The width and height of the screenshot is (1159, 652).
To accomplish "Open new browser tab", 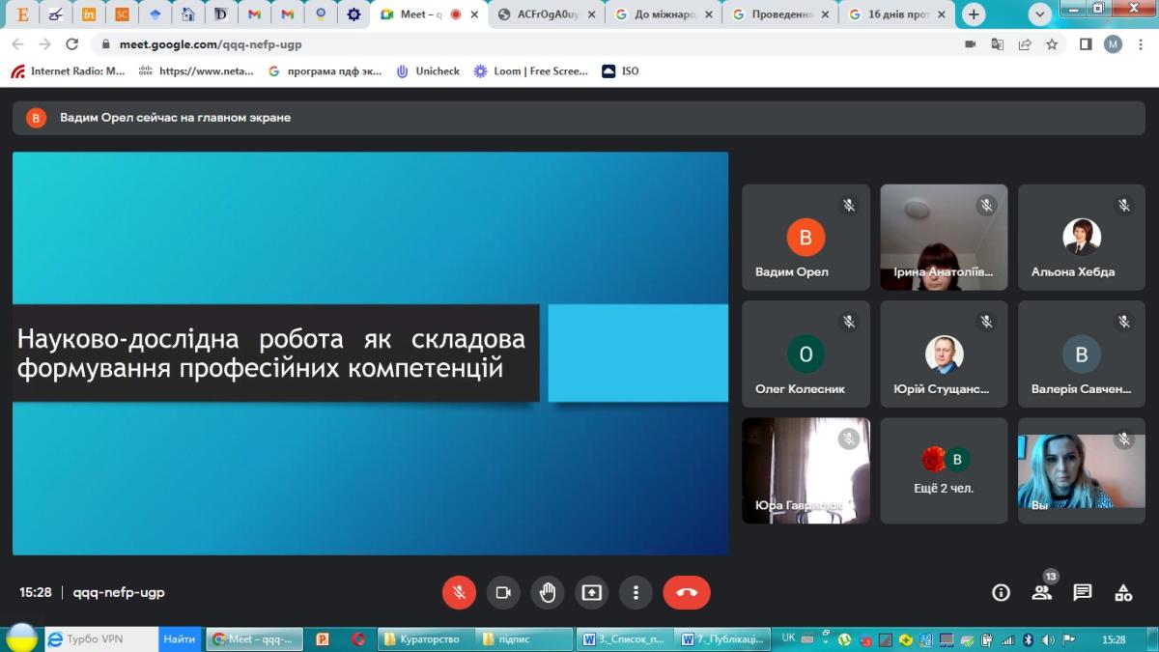I will pos(974,14).
